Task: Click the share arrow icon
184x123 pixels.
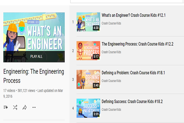Action: tap(25, 107)
